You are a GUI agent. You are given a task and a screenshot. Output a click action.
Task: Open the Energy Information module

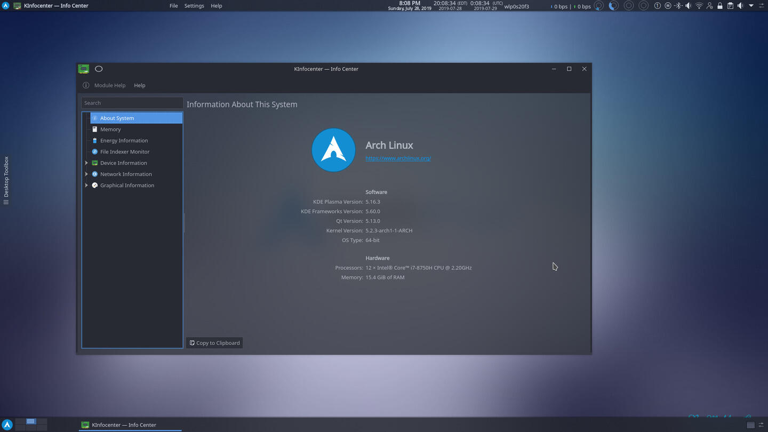[x=137, y=140]
